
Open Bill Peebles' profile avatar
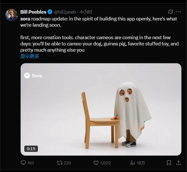tap(12, 15)
